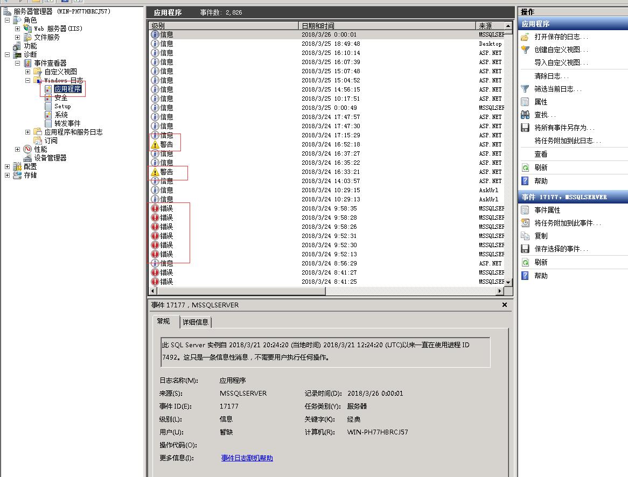Select the 常规 tab
Image resolution: width=628 pixels, height=477 pixels.
(164, 321)
